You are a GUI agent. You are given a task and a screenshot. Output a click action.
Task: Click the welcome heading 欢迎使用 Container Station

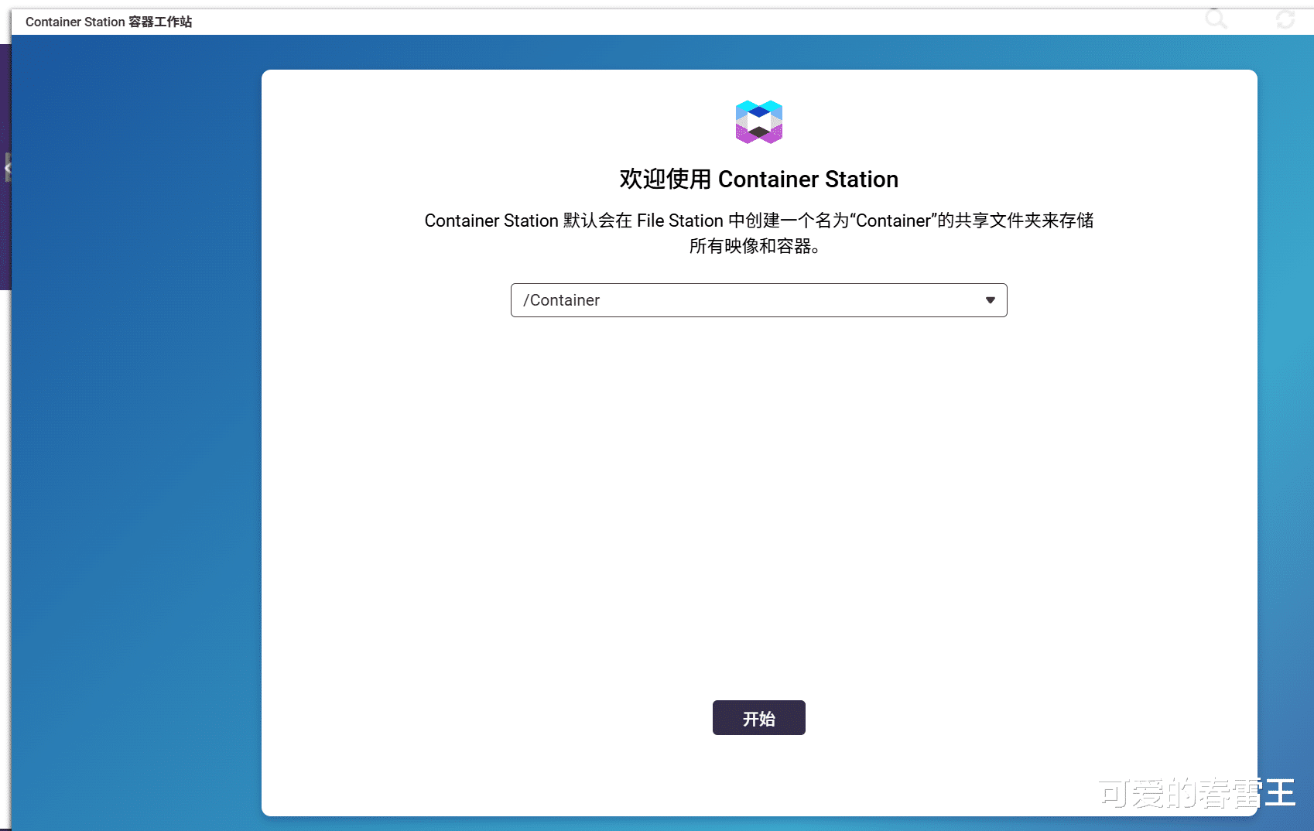[x=758, y=179]
